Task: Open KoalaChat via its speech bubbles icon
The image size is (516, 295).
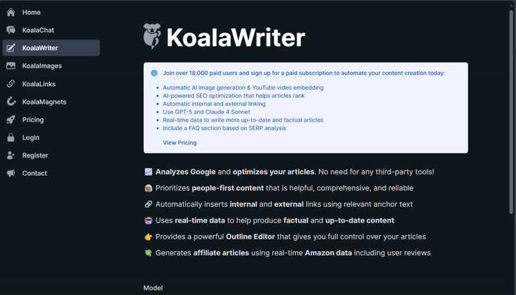Action: [10, 30]
